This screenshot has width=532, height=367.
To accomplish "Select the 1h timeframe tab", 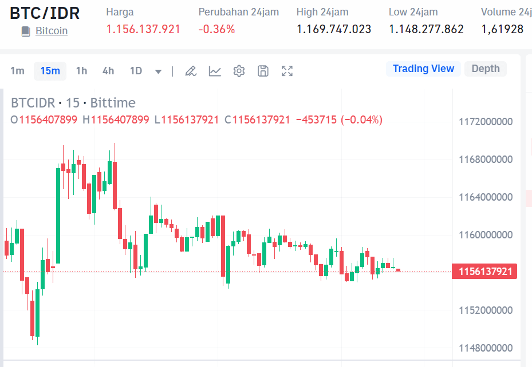I will point(81,71).
